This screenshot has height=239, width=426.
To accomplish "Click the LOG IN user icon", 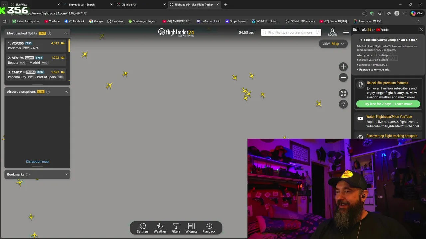I will click(x=332, y=32).
